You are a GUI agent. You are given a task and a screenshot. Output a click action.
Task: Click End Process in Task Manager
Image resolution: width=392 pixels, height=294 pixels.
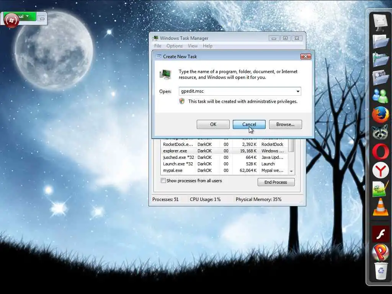point(276,182)
